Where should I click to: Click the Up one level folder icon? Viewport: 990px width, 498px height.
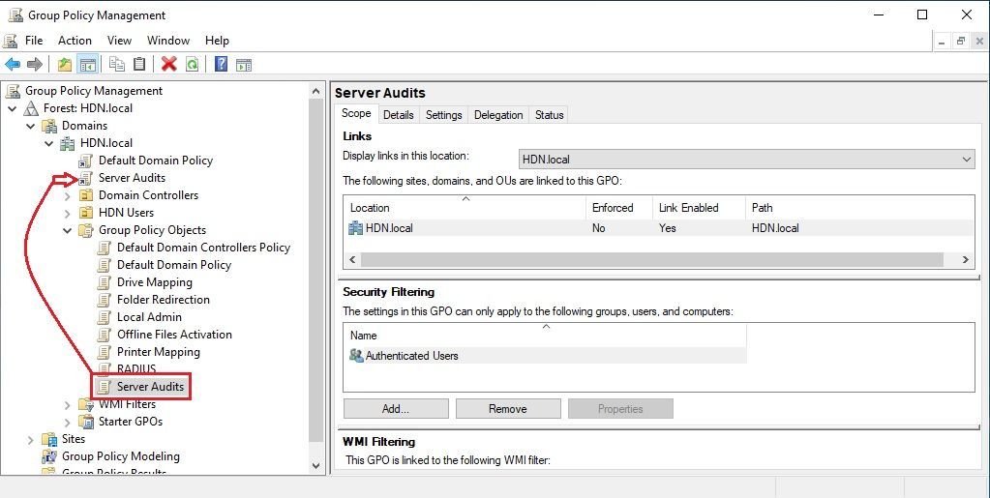[x=65, y=64]
